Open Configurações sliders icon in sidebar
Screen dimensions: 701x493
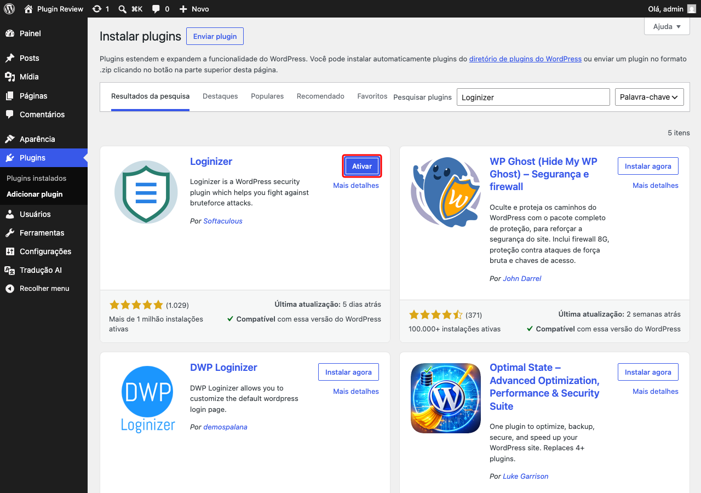10,251
